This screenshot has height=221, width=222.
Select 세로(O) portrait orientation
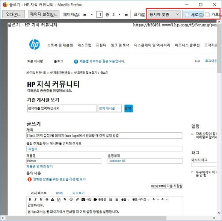tap(194, 15)
